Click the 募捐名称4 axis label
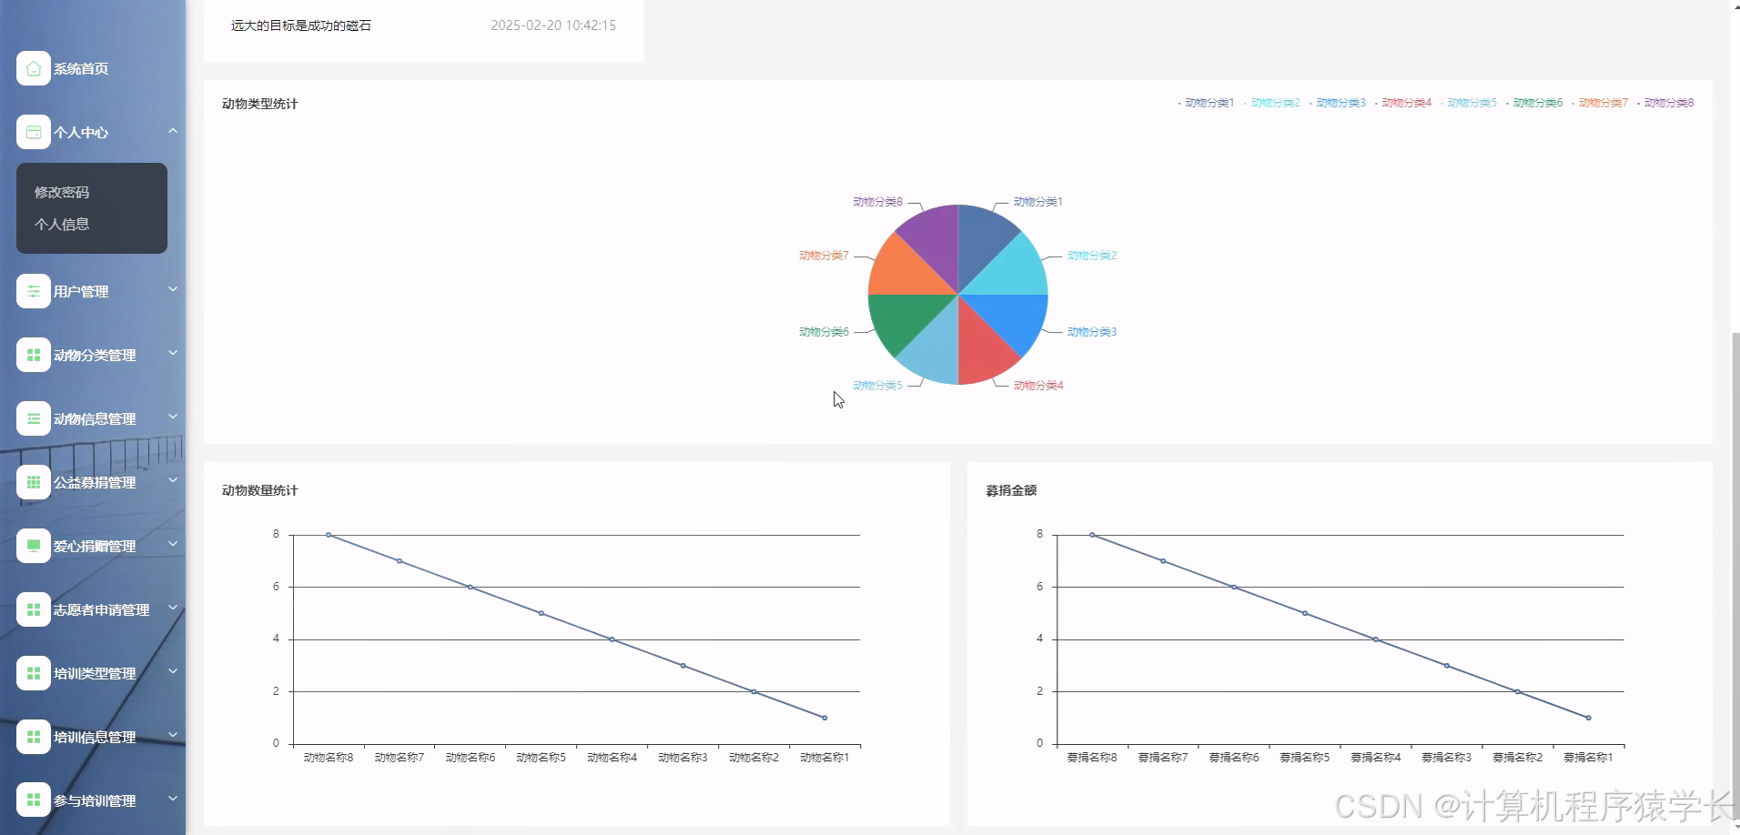Image resolution: width=1740 pixels, height=835 pixels. 1376,757
